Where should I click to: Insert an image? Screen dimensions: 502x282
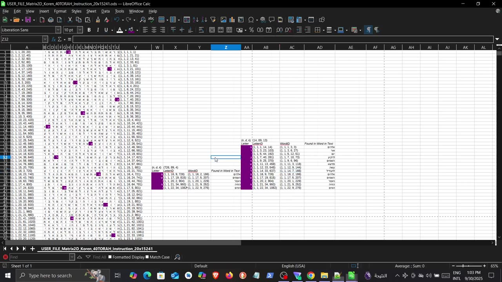point(224,20)
